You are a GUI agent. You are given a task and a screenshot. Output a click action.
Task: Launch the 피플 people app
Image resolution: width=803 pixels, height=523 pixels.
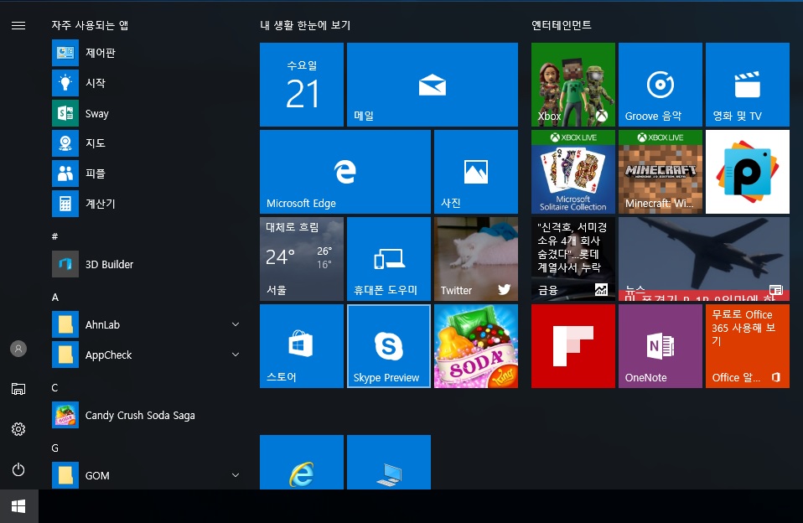tap(146, 173)
